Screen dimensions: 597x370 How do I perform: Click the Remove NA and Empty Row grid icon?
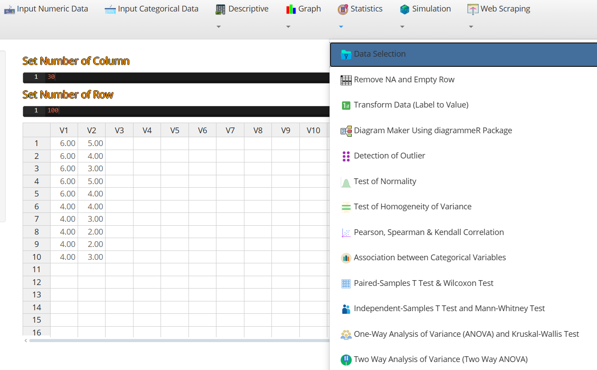346,80
